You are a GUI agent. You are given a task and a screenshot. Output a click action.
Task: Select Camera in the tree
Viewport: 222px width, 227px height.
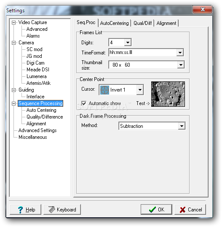(26, 43)
